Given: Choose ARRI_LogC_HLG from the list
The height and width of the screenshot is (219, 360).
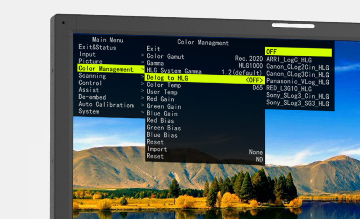Looking at the screenshot, I should tap(289, 60).
